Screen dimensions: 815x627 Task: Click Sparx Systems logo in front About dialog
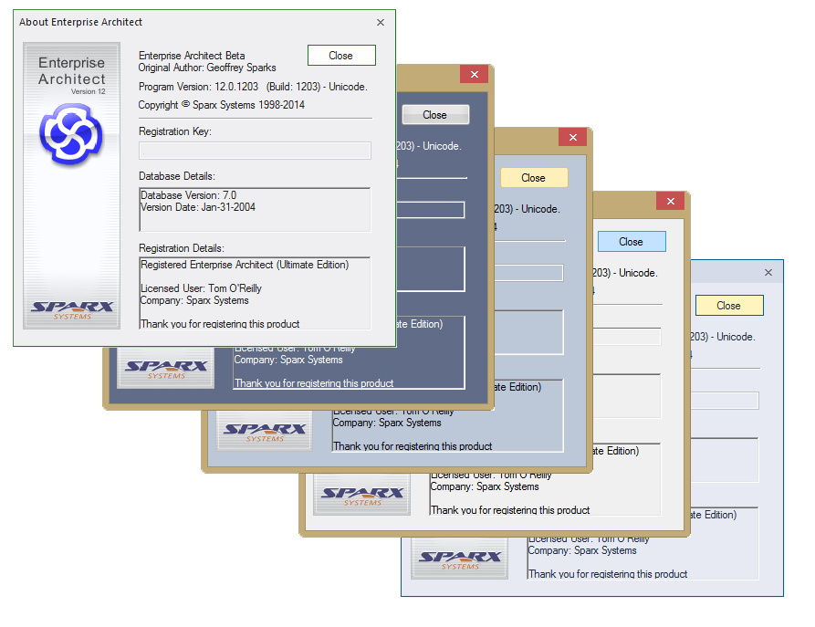coord(72,310)
